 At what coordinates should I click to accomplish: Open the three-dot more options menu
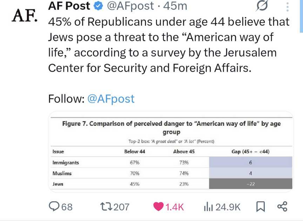[x=287, y=7]
